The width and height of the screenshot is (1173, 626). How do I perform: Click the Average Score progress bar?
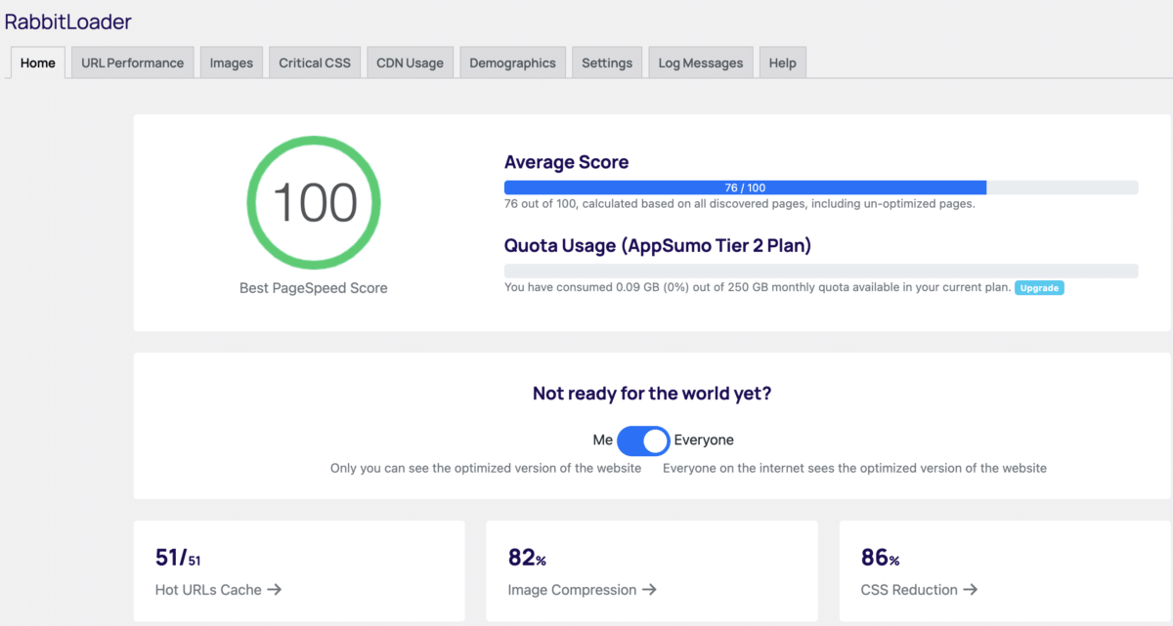click(821, 187)
